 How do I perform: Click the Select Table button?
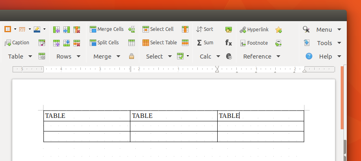click(x=160, y=43)
